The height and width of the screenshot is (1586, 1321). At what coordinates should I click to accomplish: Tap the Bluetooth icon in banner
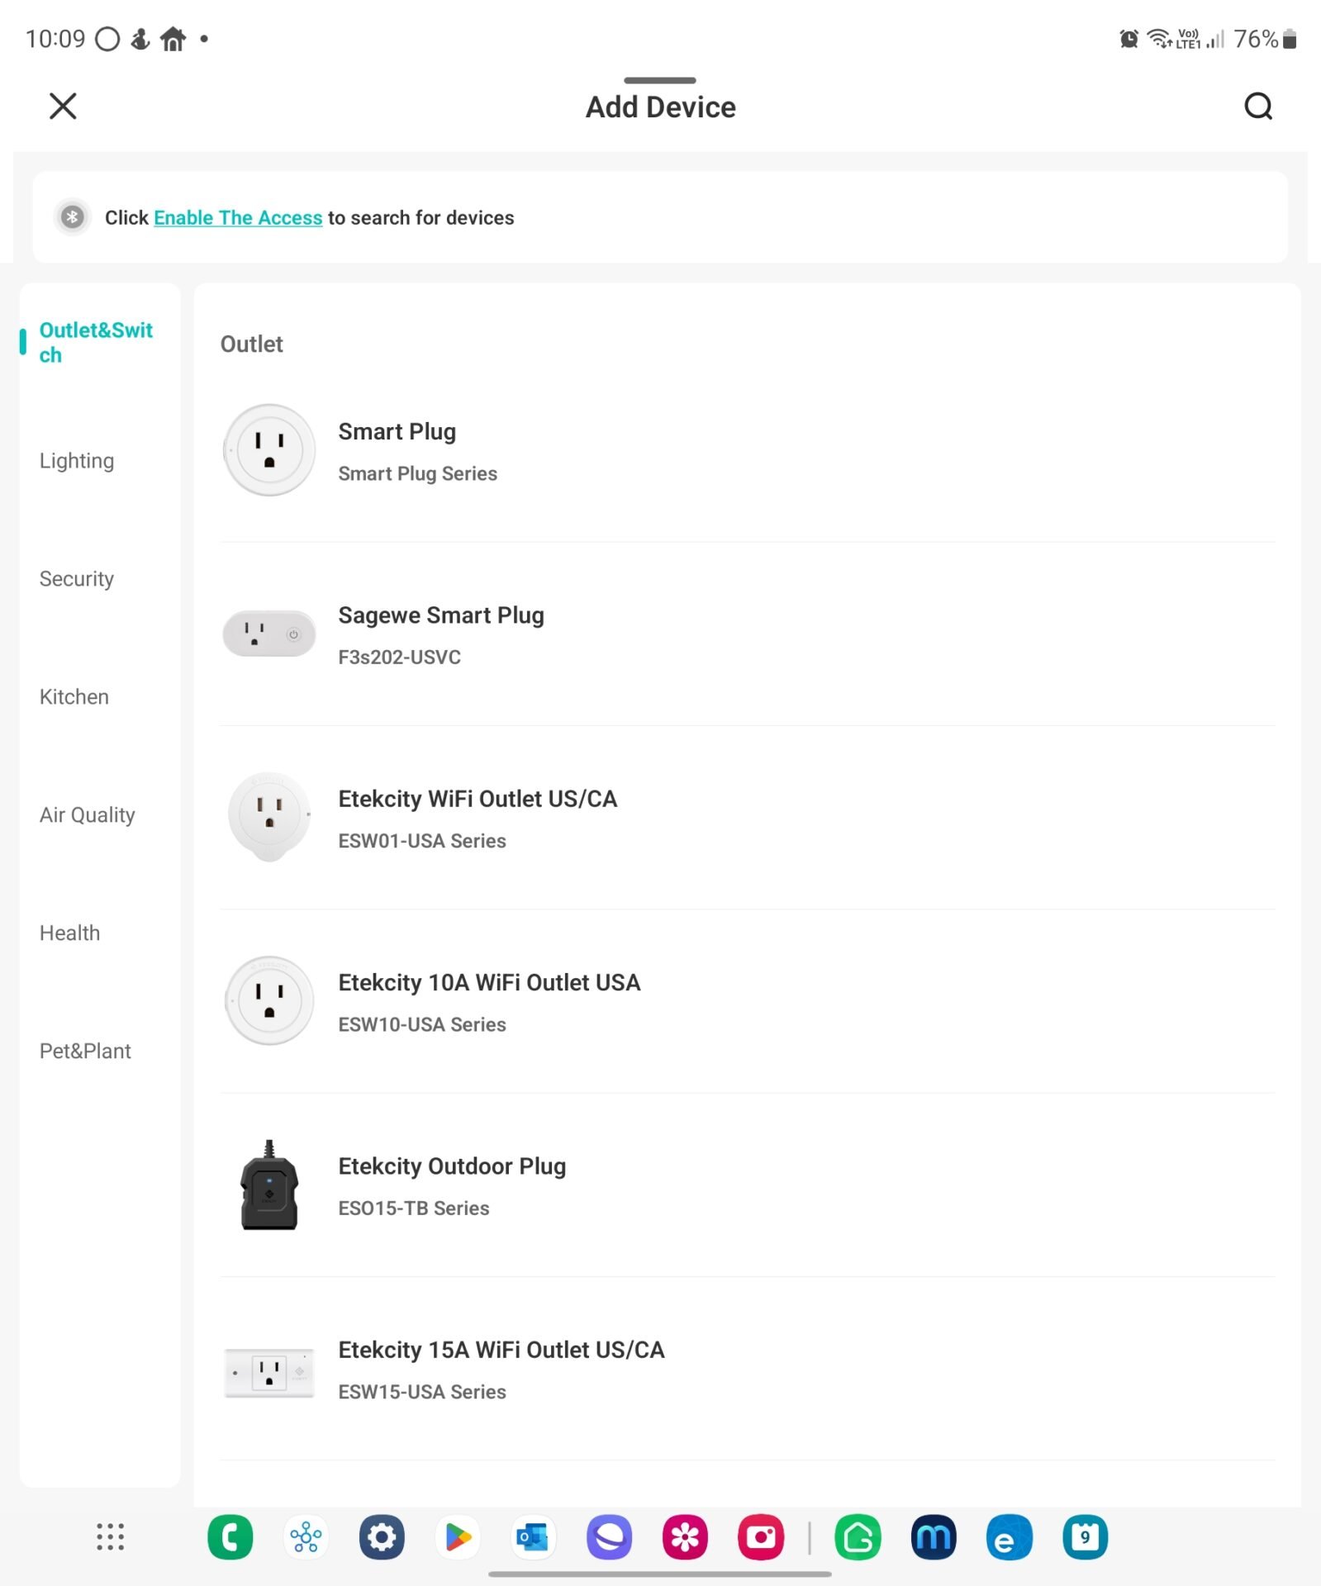coord(73,217)
